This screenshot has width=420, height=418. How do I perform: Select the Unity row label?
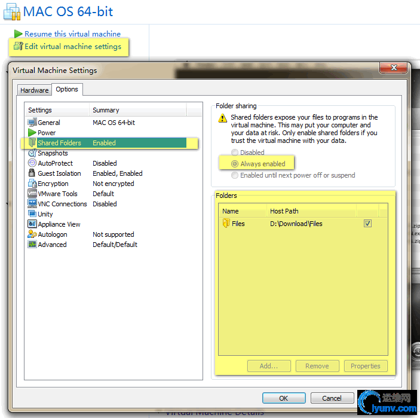(x=45, y=214)
